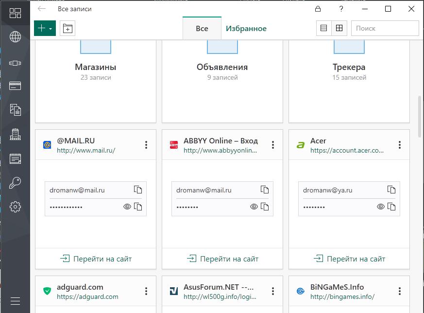
Task: Open the dashboard grid icon in sidebar
Action: 15,13
